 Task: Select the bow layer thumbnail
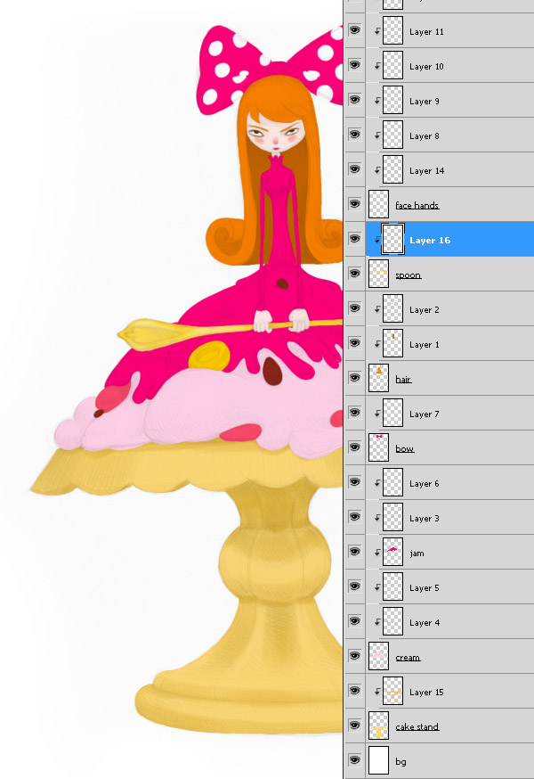pyautogui.click(x=378, y=447)
